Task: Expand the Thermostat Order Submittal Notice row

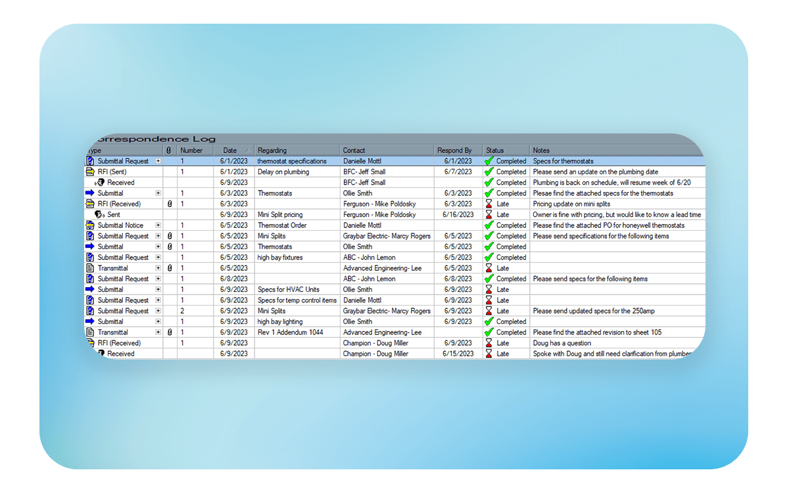Action: 158,225
